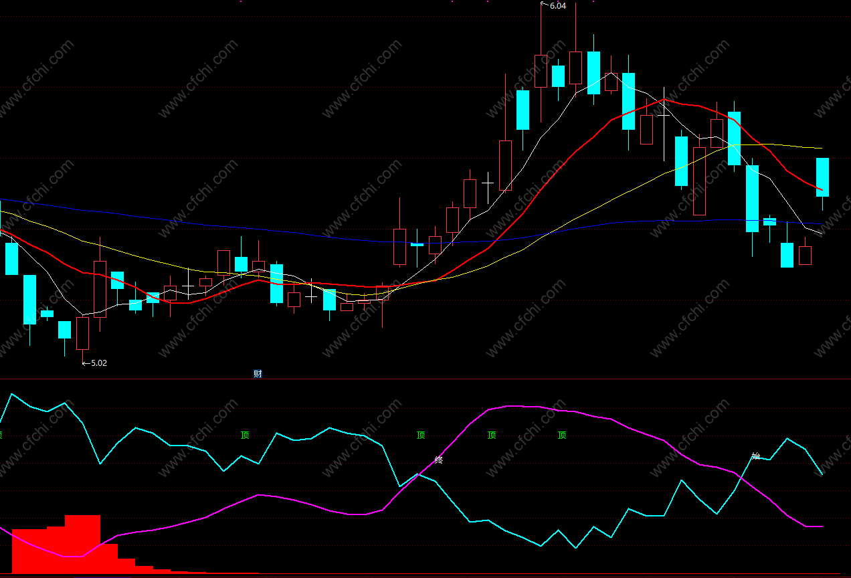Click the 6.04 high price label
This screenshot has height=578, width=851.
tap(557, 5)
